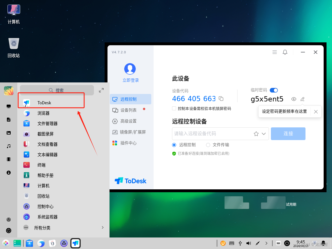Screen dimensions: 332x249
Task: Open launcher settings sidebar shortcut
Action: 9,220
